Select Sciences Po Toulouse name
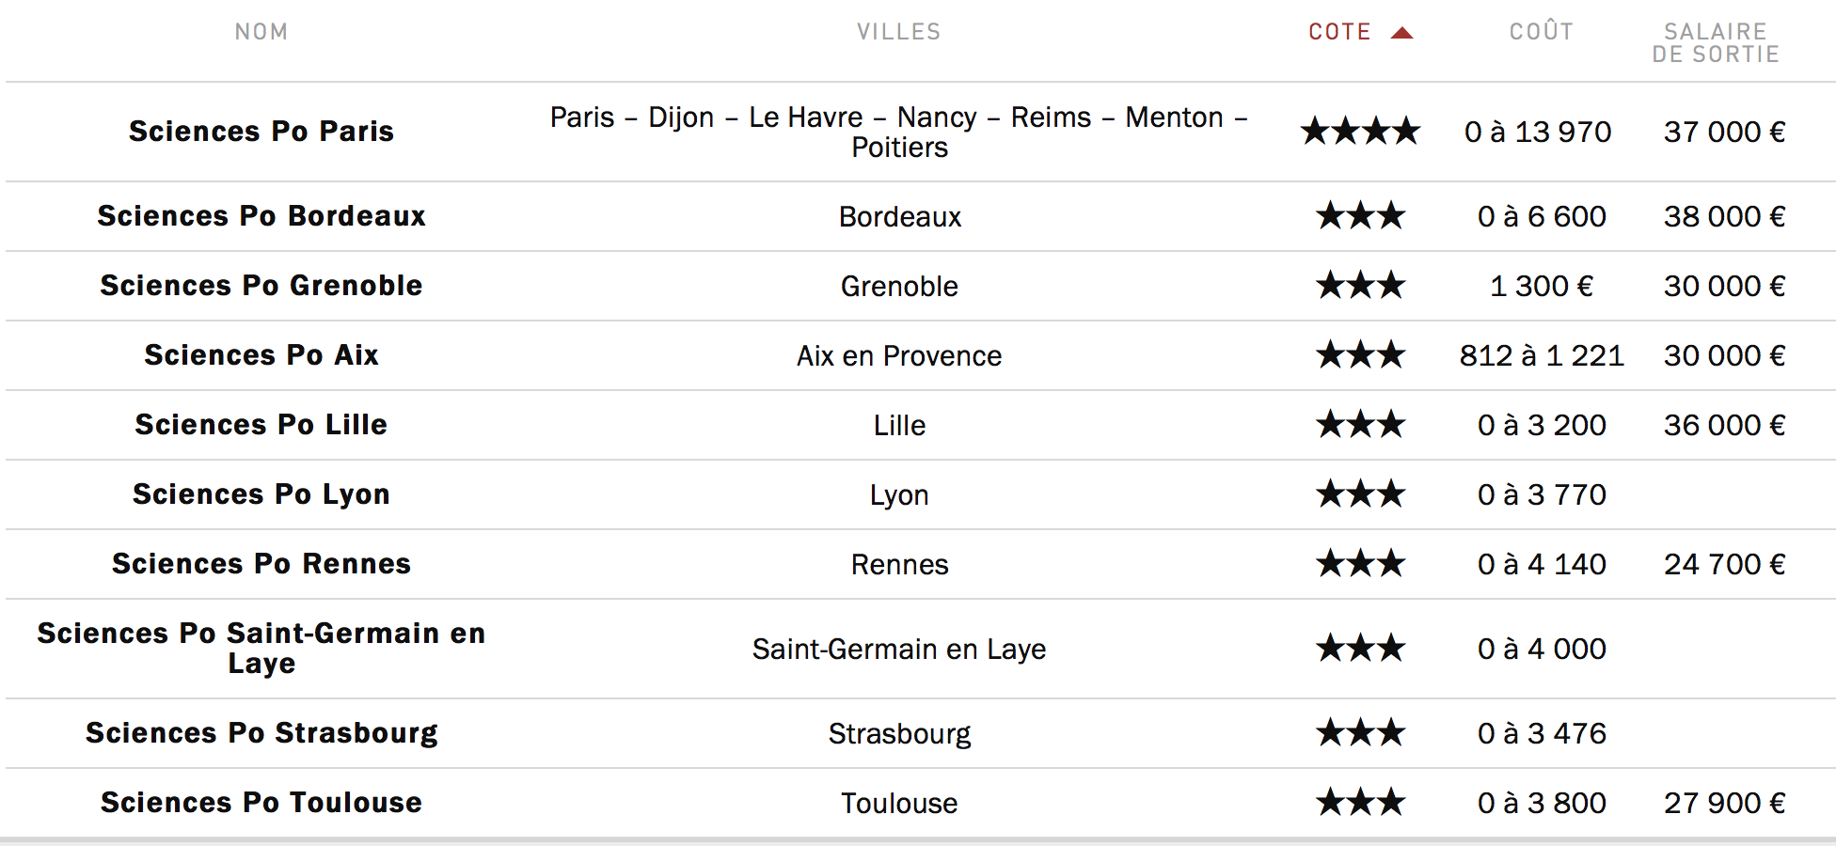Image resolution: width=1836 pixels, height=846 pixels. (x=261, y=803)
